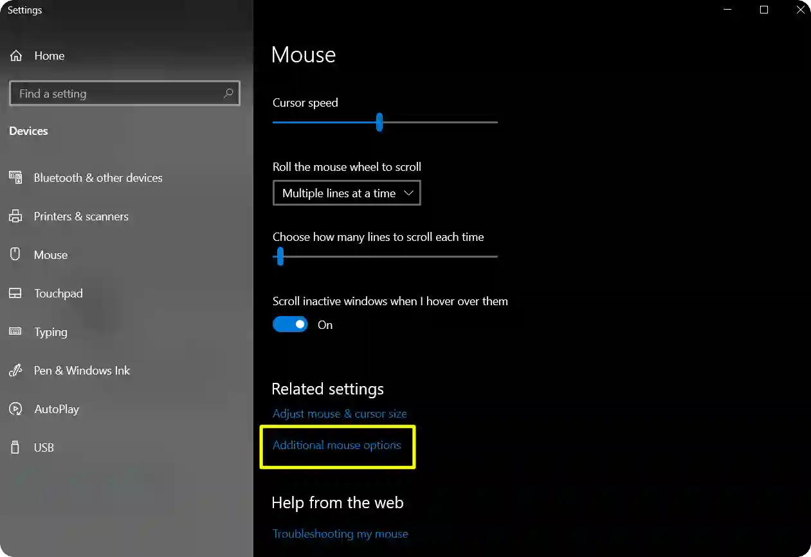Click the Printers & scanners icon
The height and width of the screenshot is (557, 811).
tap(15, 217)
